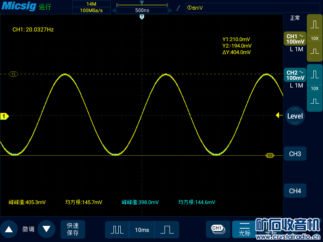Viewport: 323px width, 242px height.
Task: Open the CH1 channel selector icon
Action: pyautogui.click(x=218, y=229)
